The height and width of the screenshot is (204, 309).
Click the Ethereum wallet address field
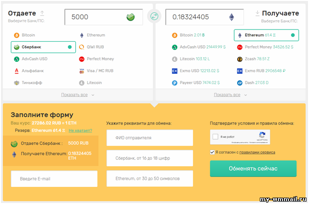click(150, 178)
